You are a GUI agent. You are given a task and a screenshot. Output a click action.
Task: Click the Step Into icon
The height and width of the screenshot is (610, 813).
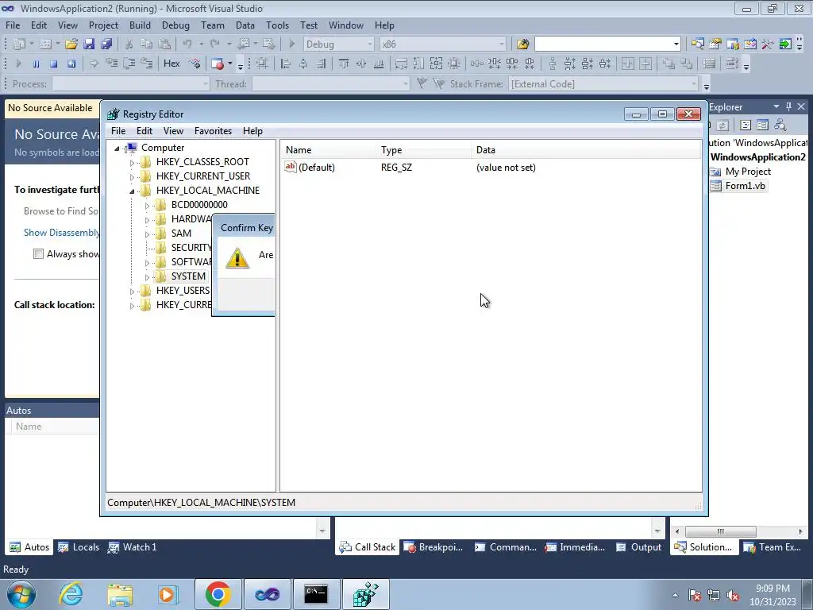point(111,64)
